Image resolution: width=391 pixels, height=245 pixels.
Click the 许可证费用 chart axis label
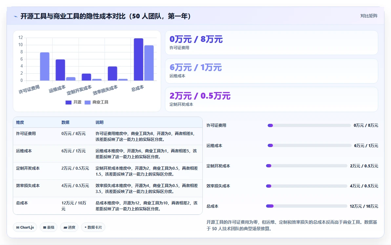(x=29, y=89)
